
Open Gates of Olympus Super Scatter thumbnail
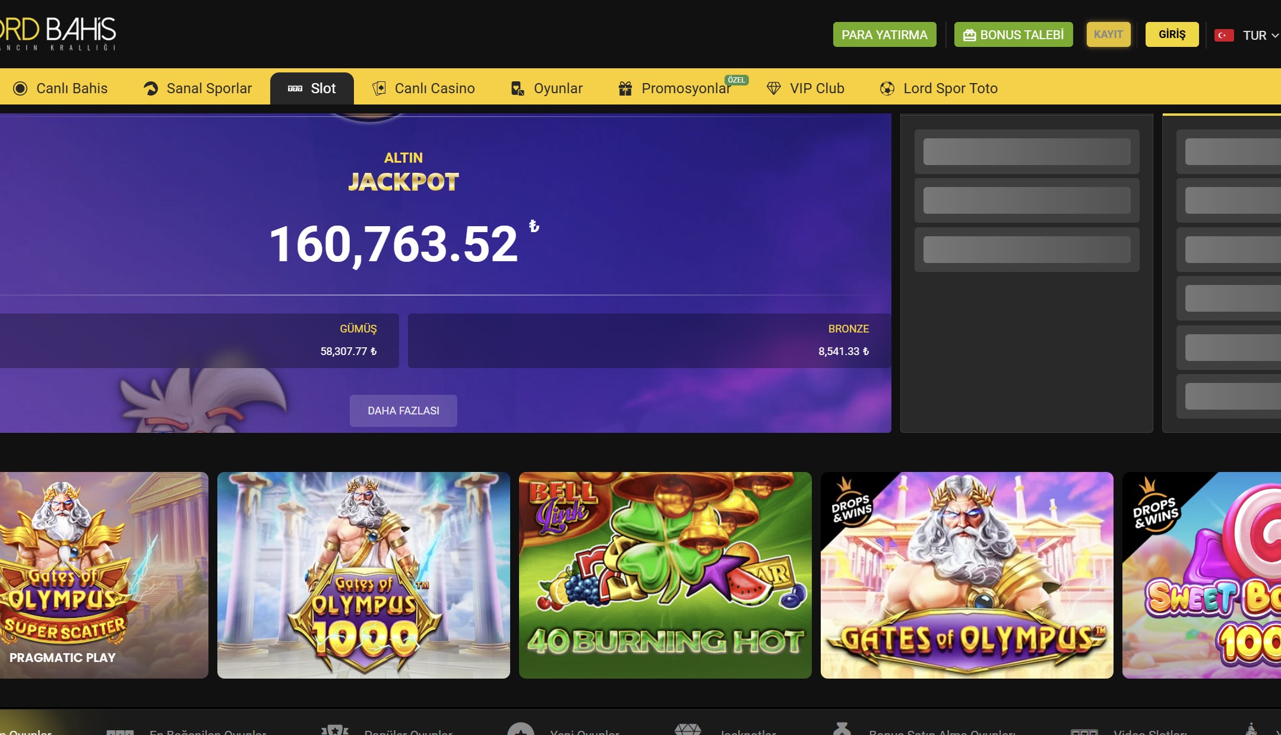click(x=104, y=575)
